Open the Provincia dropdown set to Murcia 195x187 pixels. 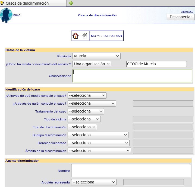(96, 56)
